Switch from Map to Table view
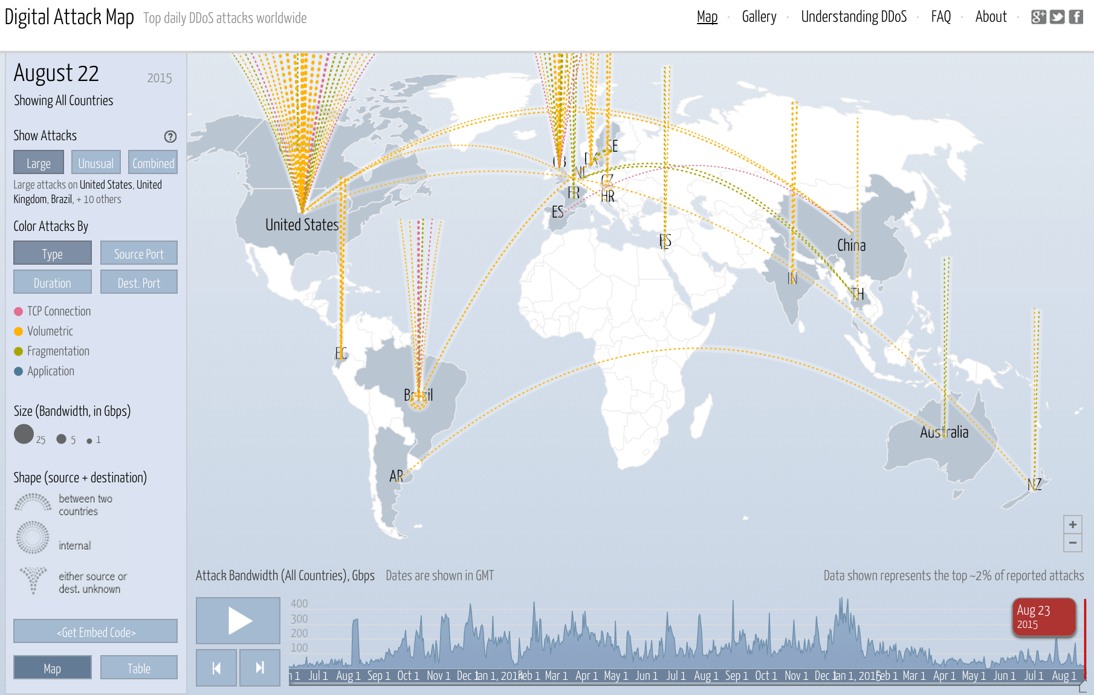This screenshot has height=695, width=1094. 139,668
